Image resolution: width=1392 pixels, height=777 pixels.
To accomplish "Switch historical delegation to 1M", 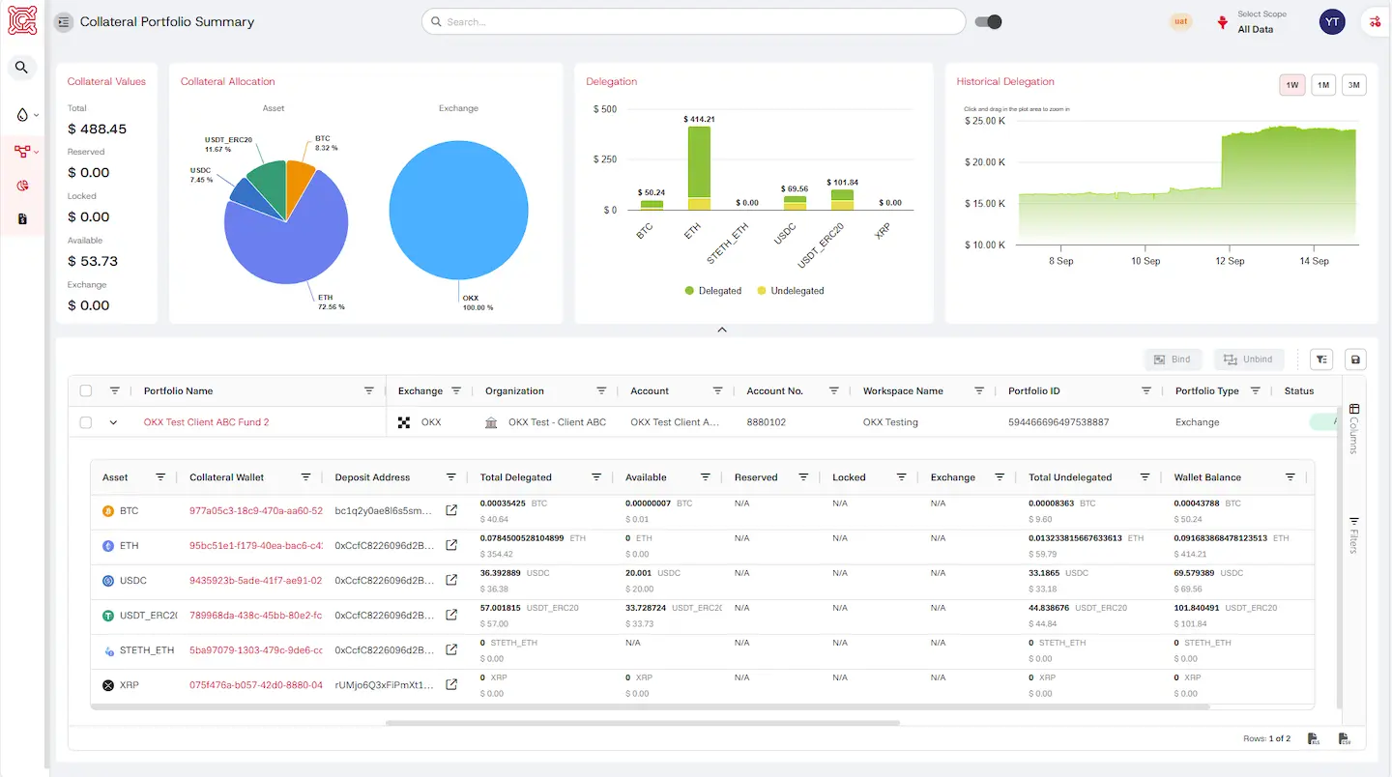I will (1323, 85).
